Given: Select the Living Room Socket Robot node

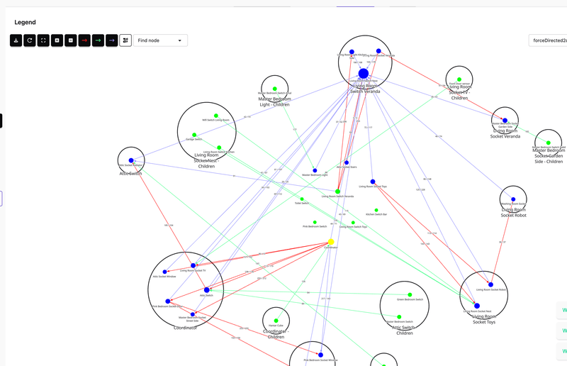Looking at the screenshot, I should (490, 284).
